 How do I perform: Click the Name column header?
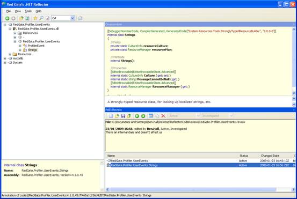click(171, 156)
